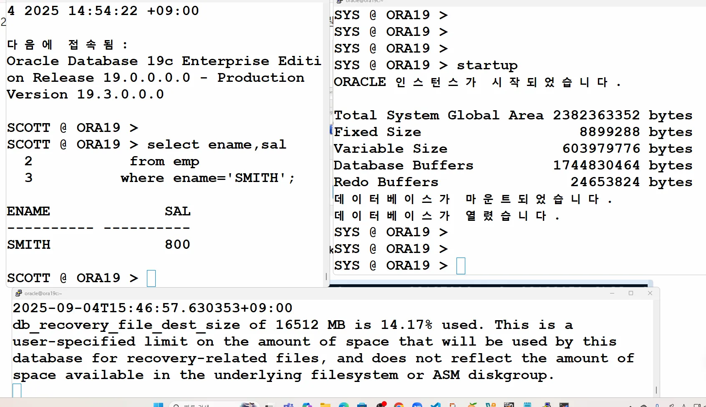
Task: Click 'ASM diskgroup.' at end of alert log
Action: click(494, 375)
